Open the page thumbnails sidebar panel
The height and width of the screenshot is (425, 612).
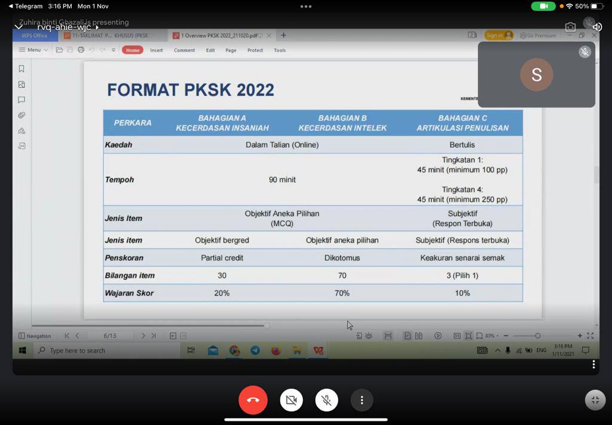click(x=22, y=85)
